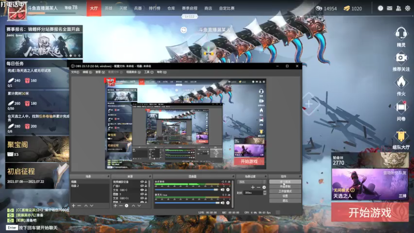414x233 pixels.
Task: Open the friends icon in game header
Action: (398, 8)
